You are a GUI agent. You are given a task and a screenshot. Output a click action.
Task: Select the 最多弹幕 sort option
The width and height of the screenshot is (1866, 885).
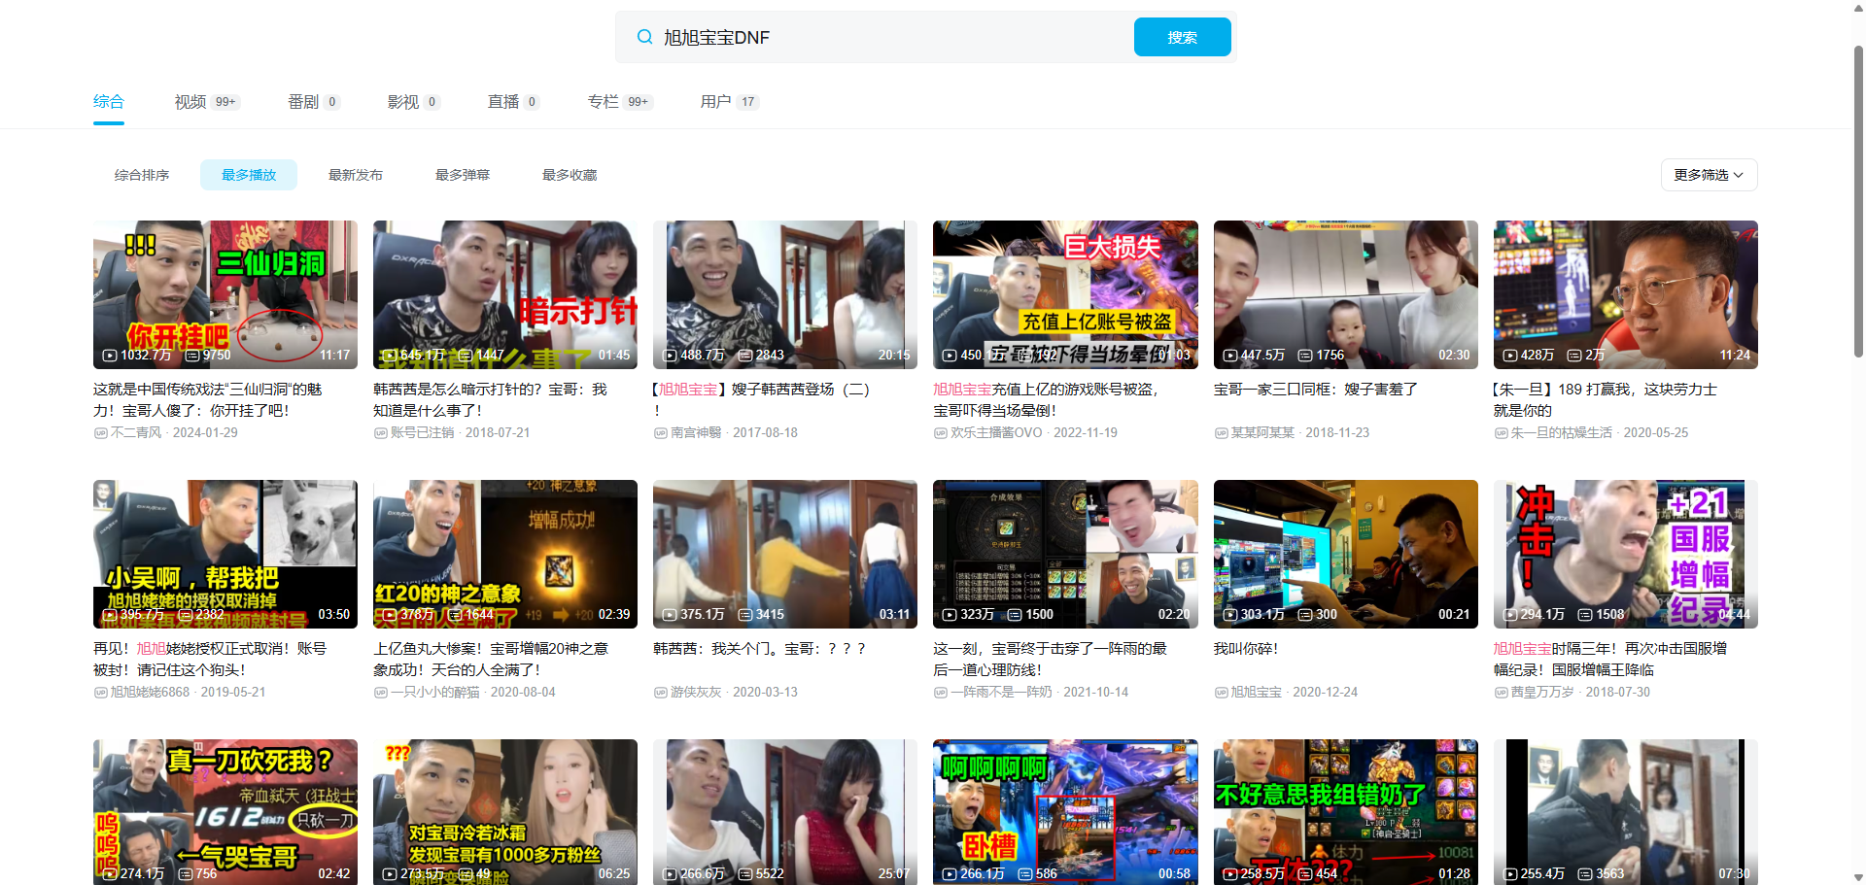point(463,175)
